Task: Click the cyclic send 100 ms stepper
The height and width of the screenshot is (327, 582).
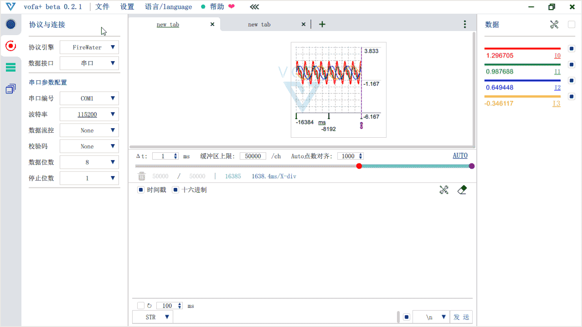Action: point(170,306)
